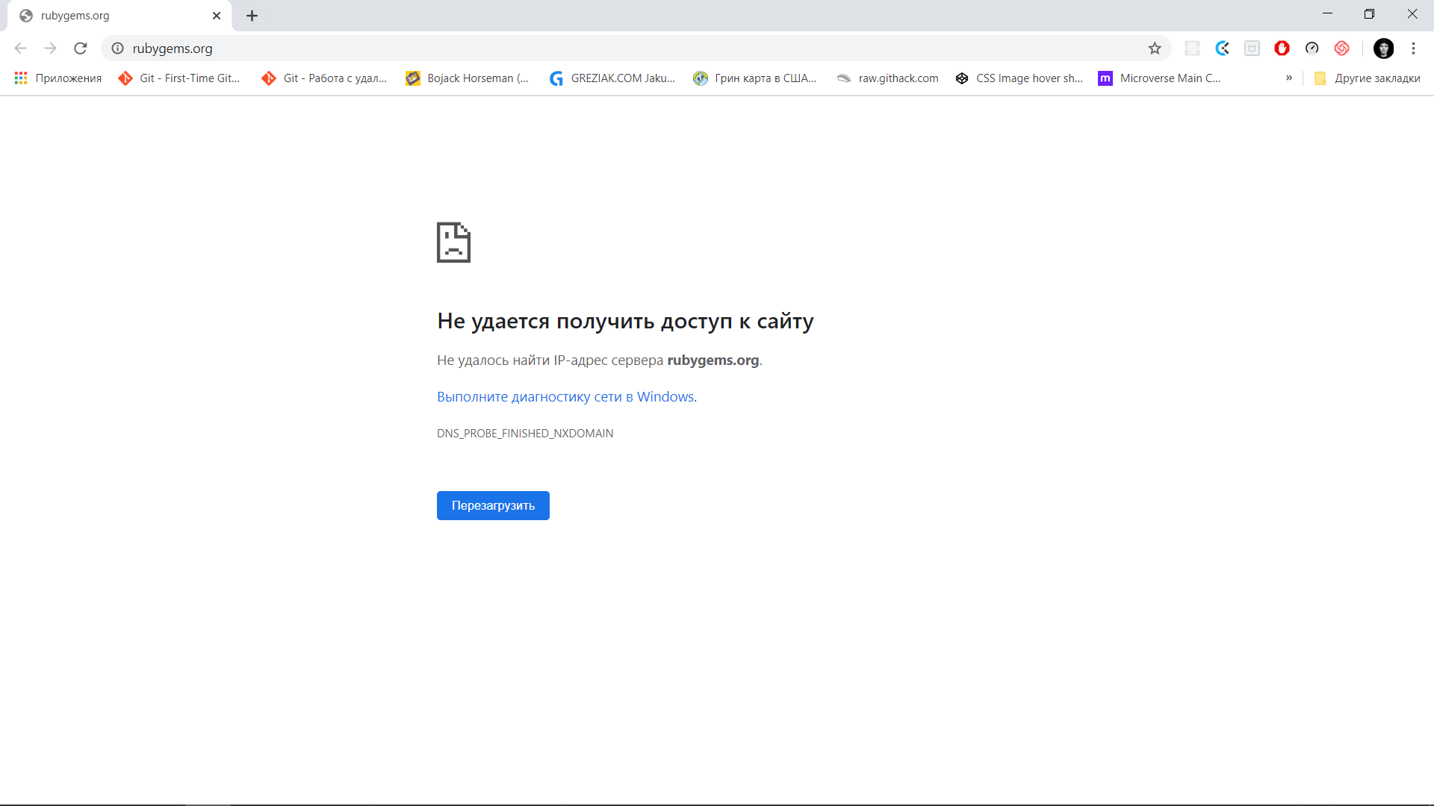Go forward to next page
This screenshot has height=806, width=1434.
point(50,49)
